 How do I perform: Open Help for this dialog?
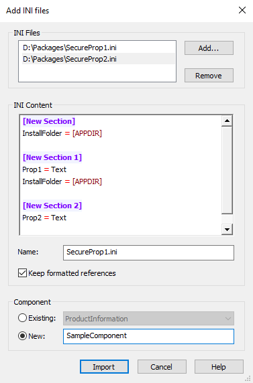(x=219, y=367)
